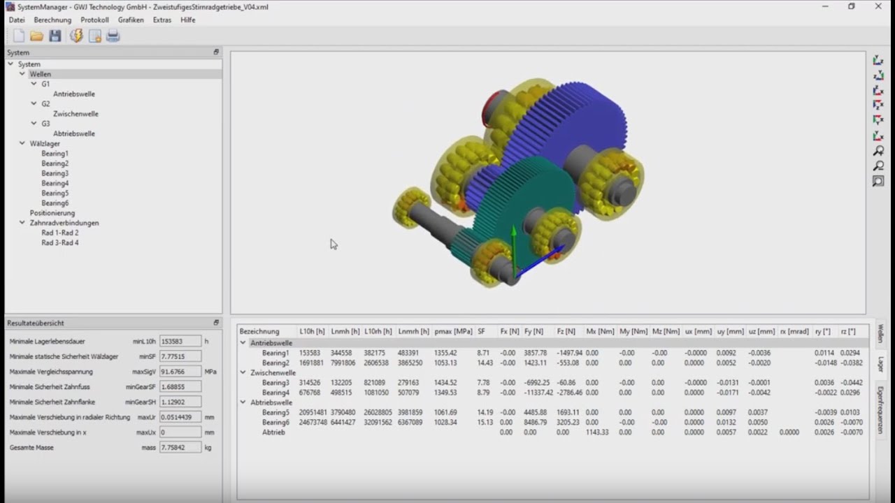The width and height of the screenshot is (895, 503).
Task: Set view to Y-up Z-right axis icon
Action: click(878, 60)
